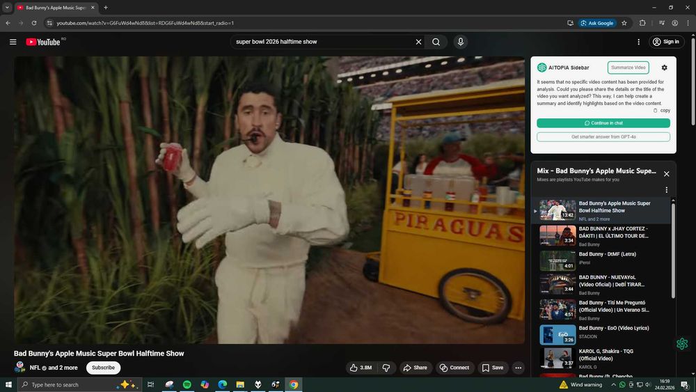Open more actions ellipsis under video

[x=518, y=368]
